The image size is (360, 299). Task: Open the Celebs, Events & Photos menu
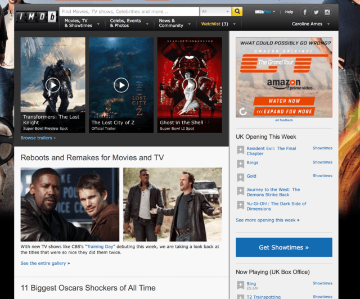[129, 24]
